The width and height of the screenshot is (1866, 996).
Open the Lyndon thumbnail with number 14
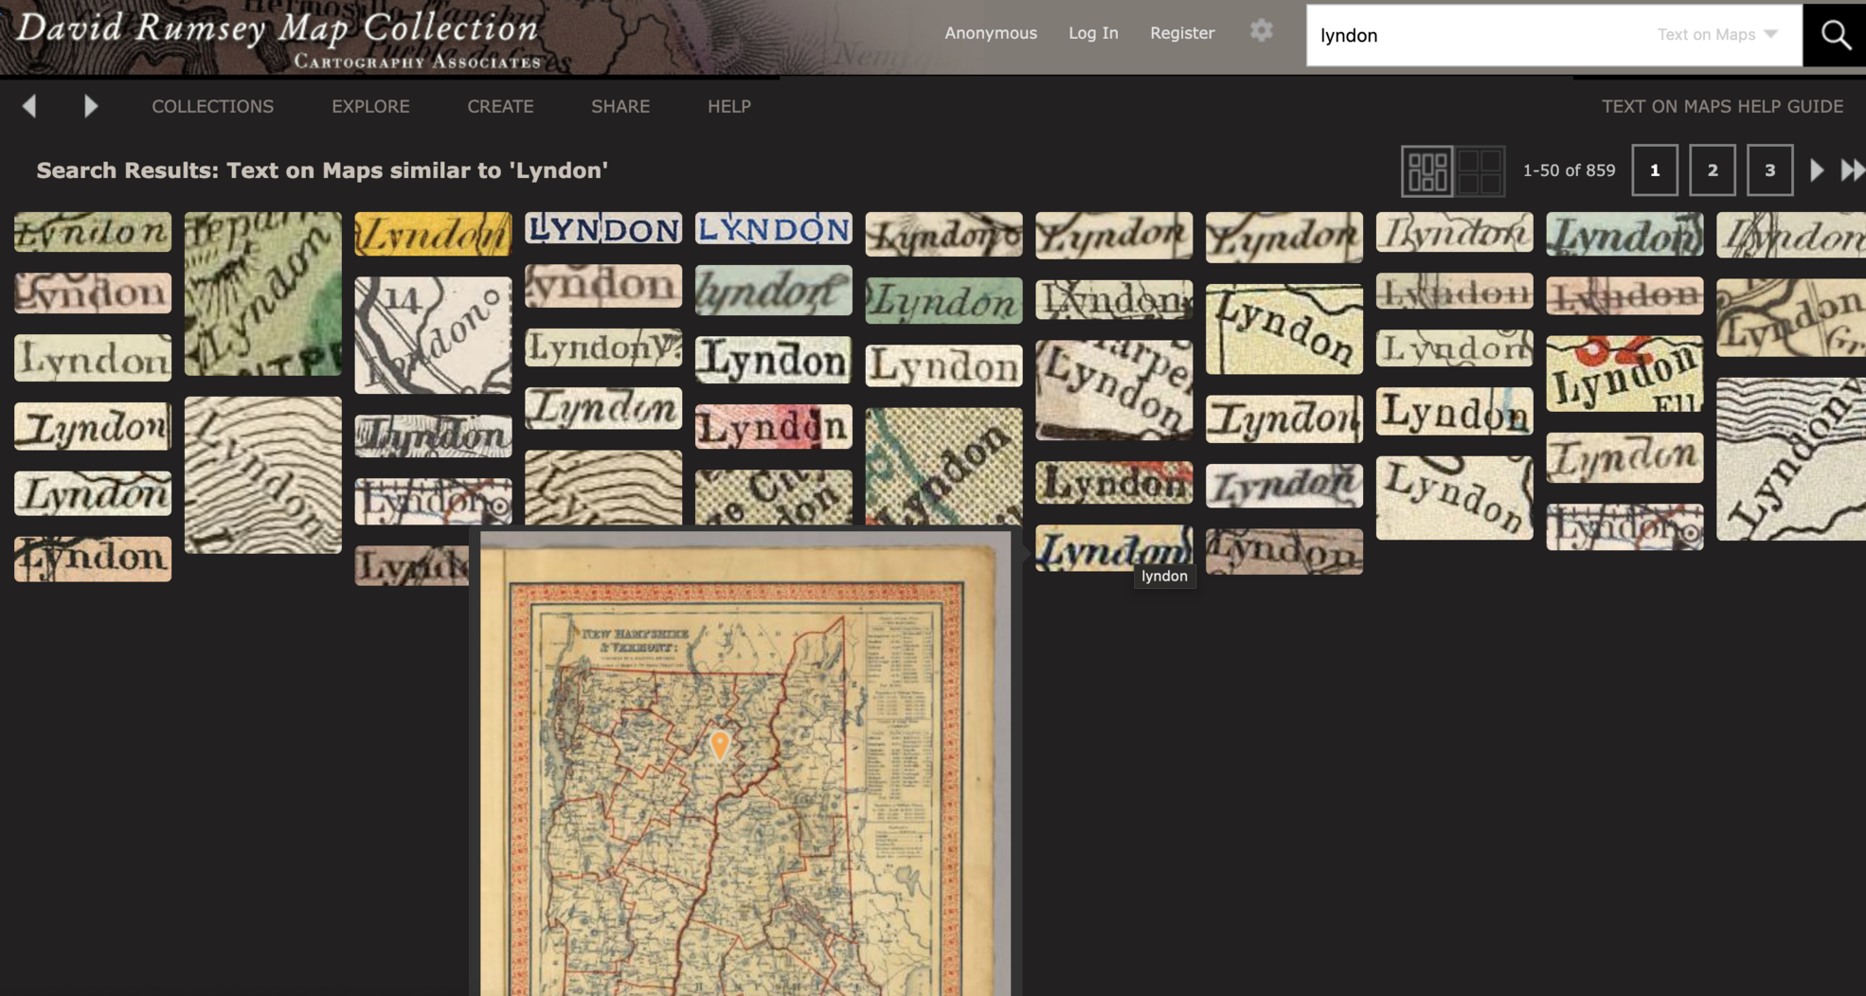(x=433, y=335)
